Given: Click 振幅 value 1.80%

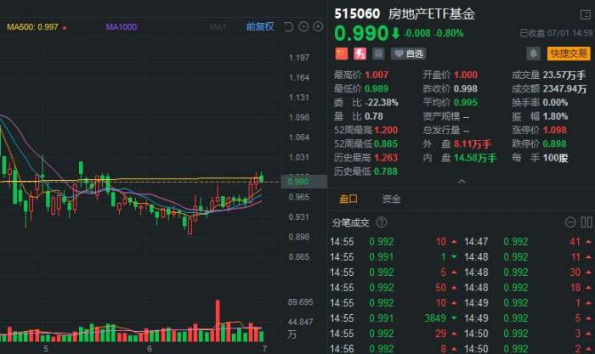Looking at the screenshot, I should pos(556,116).
